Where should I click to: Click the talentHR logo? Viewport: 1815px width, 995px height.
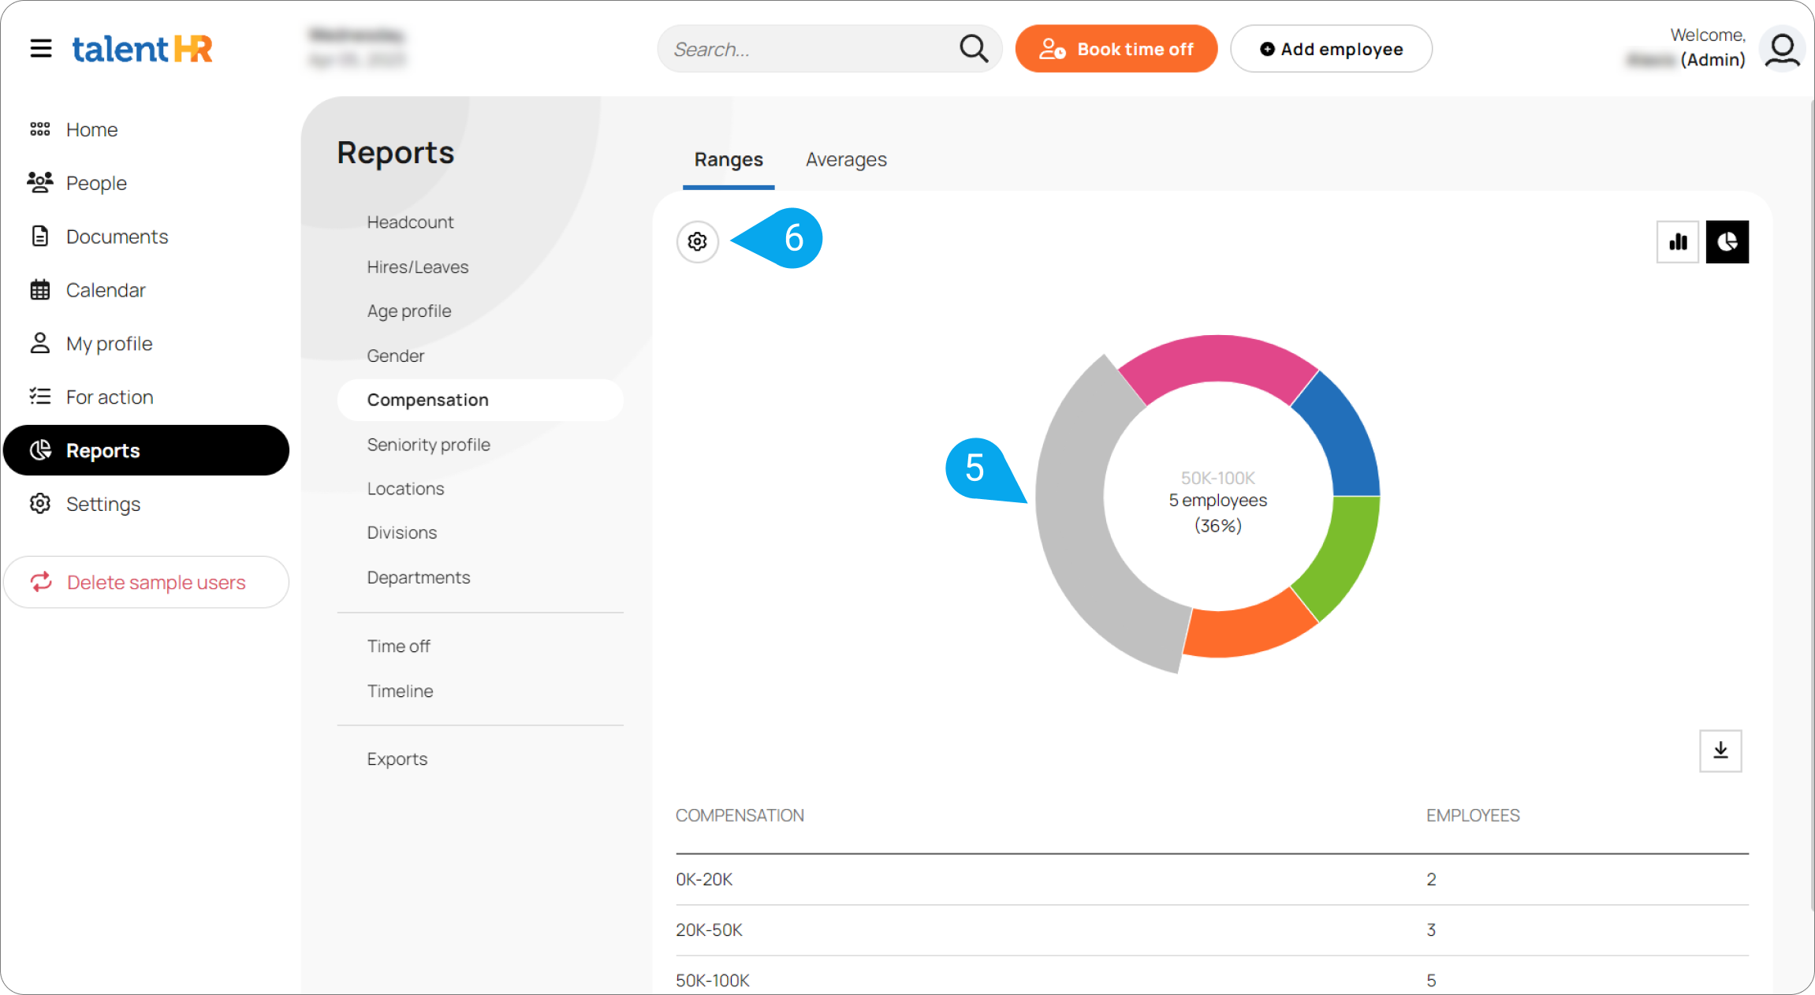pos(143,49)
